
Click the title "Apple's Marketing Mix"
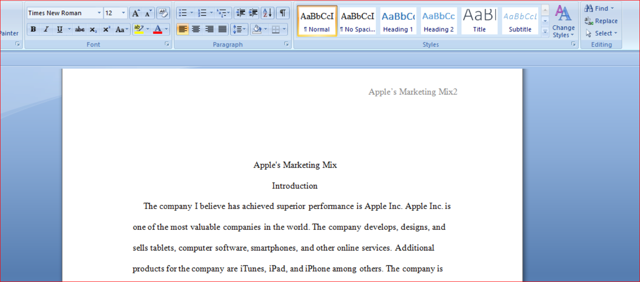295,165
